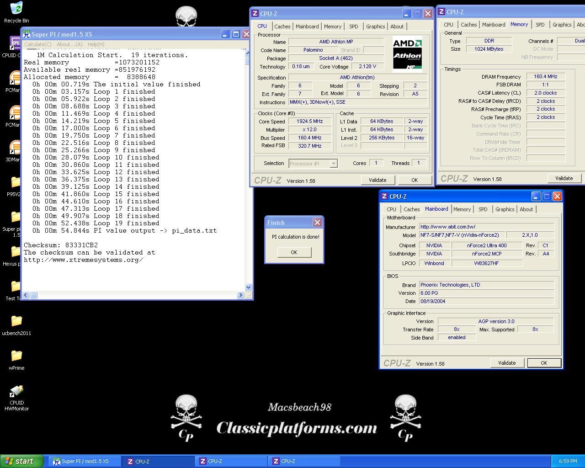
Task: Click the 6:59 PM system tray clock
Action: [x=568, y=462]
